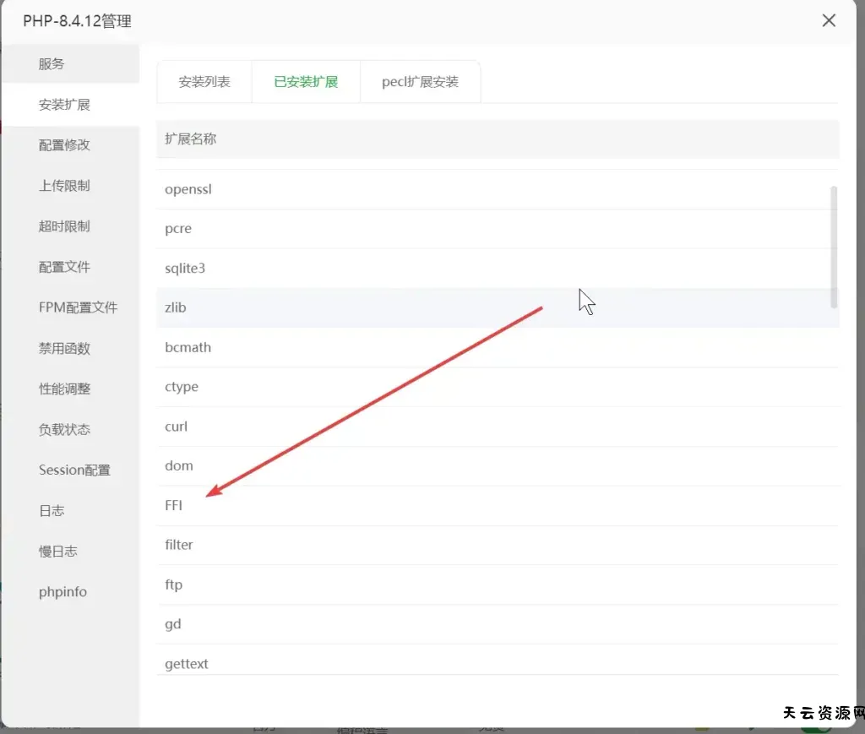Open 超时限制 sidebar item
The width and height of the screenshot is (865, 734).
tap(64, 226)
